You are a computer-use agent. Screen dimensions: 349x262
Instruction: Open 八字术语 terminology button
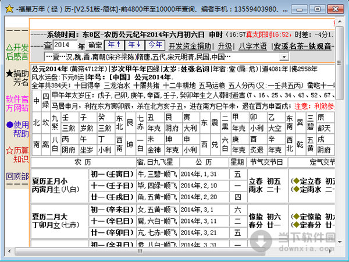tap(253, 45)
